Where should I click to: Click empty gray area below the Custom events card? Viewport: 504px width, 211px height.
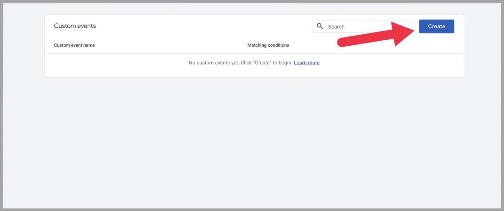[252, 142]
